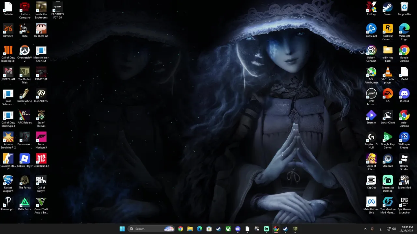This screenshot has height=234, width=417.
Task: Launch the Overwatch 2 shortcut
Action: click(25, 54)
